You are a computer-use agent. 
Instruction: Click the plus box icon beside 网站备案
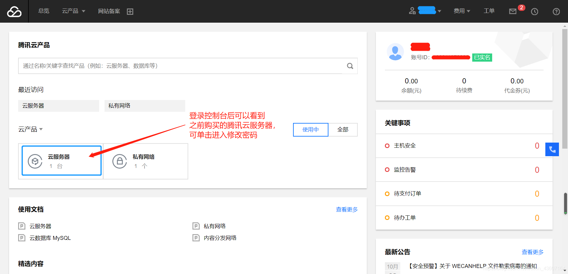pyautogui.click(x=130, y=11)
